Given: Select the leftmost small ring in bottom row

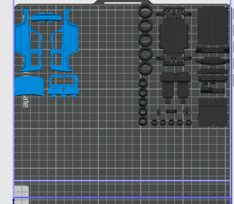Looking at the screenshot, I should click(154, 123).
